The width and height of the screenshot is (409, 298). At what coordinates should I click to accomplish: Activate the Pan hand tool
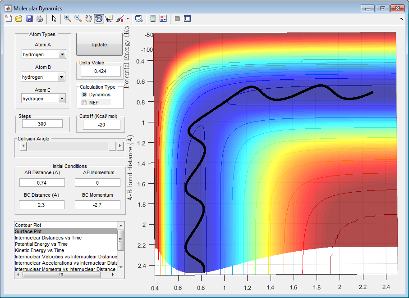click(88, 18)
